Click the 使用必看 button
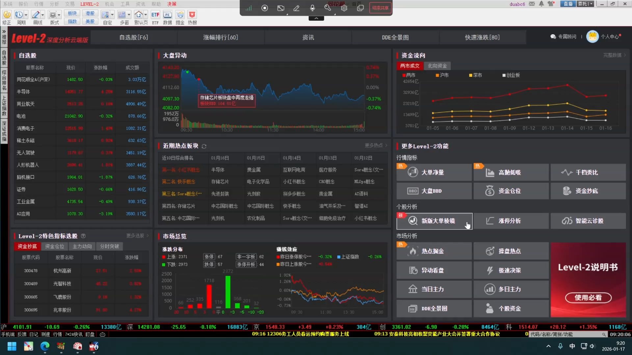 tap(588, 297)
